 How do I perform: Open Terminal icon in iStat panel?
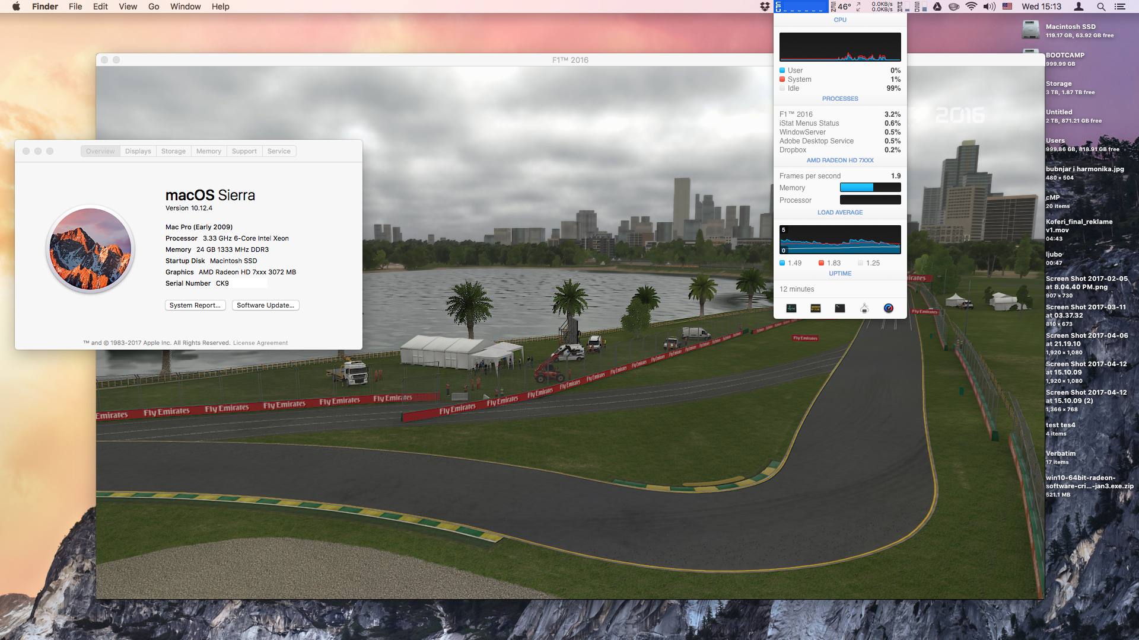pos(840,308)
